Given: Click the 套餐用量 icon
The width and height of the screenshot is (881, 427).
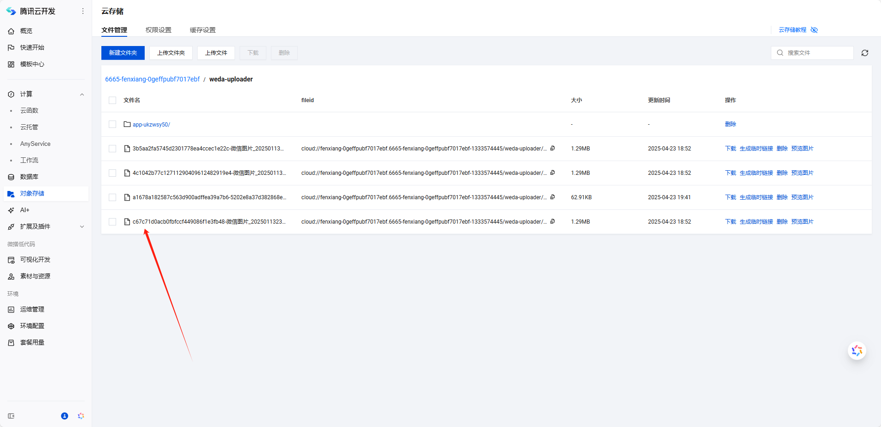Looking at the screenshot, I should (x=11, y=342).
